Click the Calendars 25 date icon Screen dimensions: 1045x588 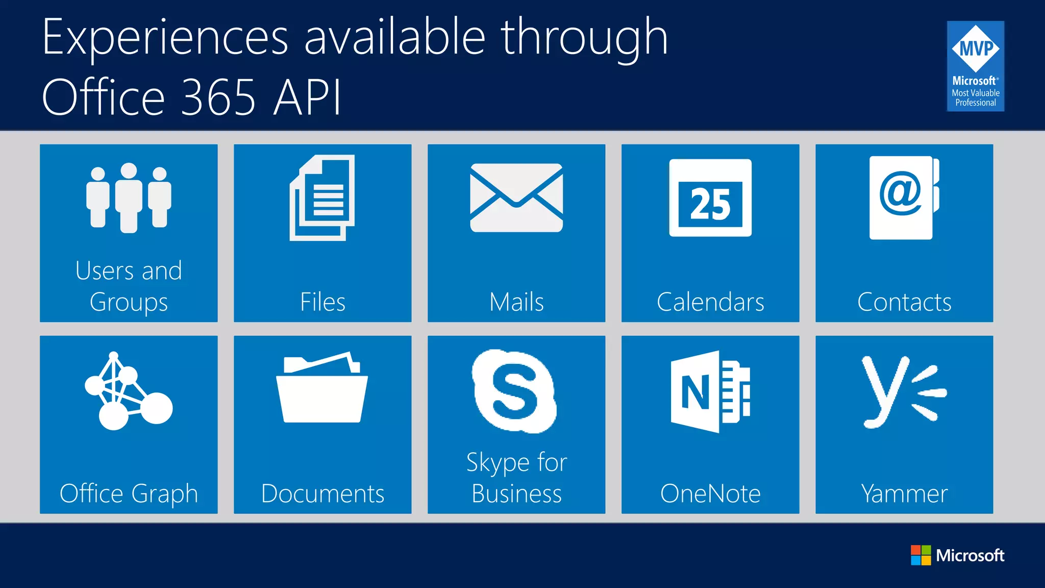tap(710, 198)
